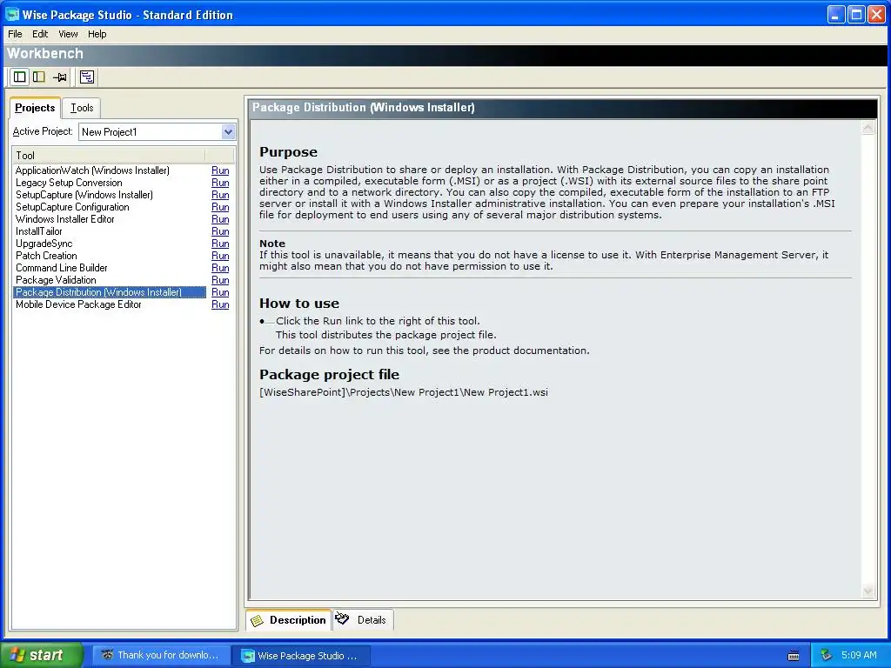Toggle the first pane layout toolbar icon
Screen dimensions: 891x668
(20, 77)
